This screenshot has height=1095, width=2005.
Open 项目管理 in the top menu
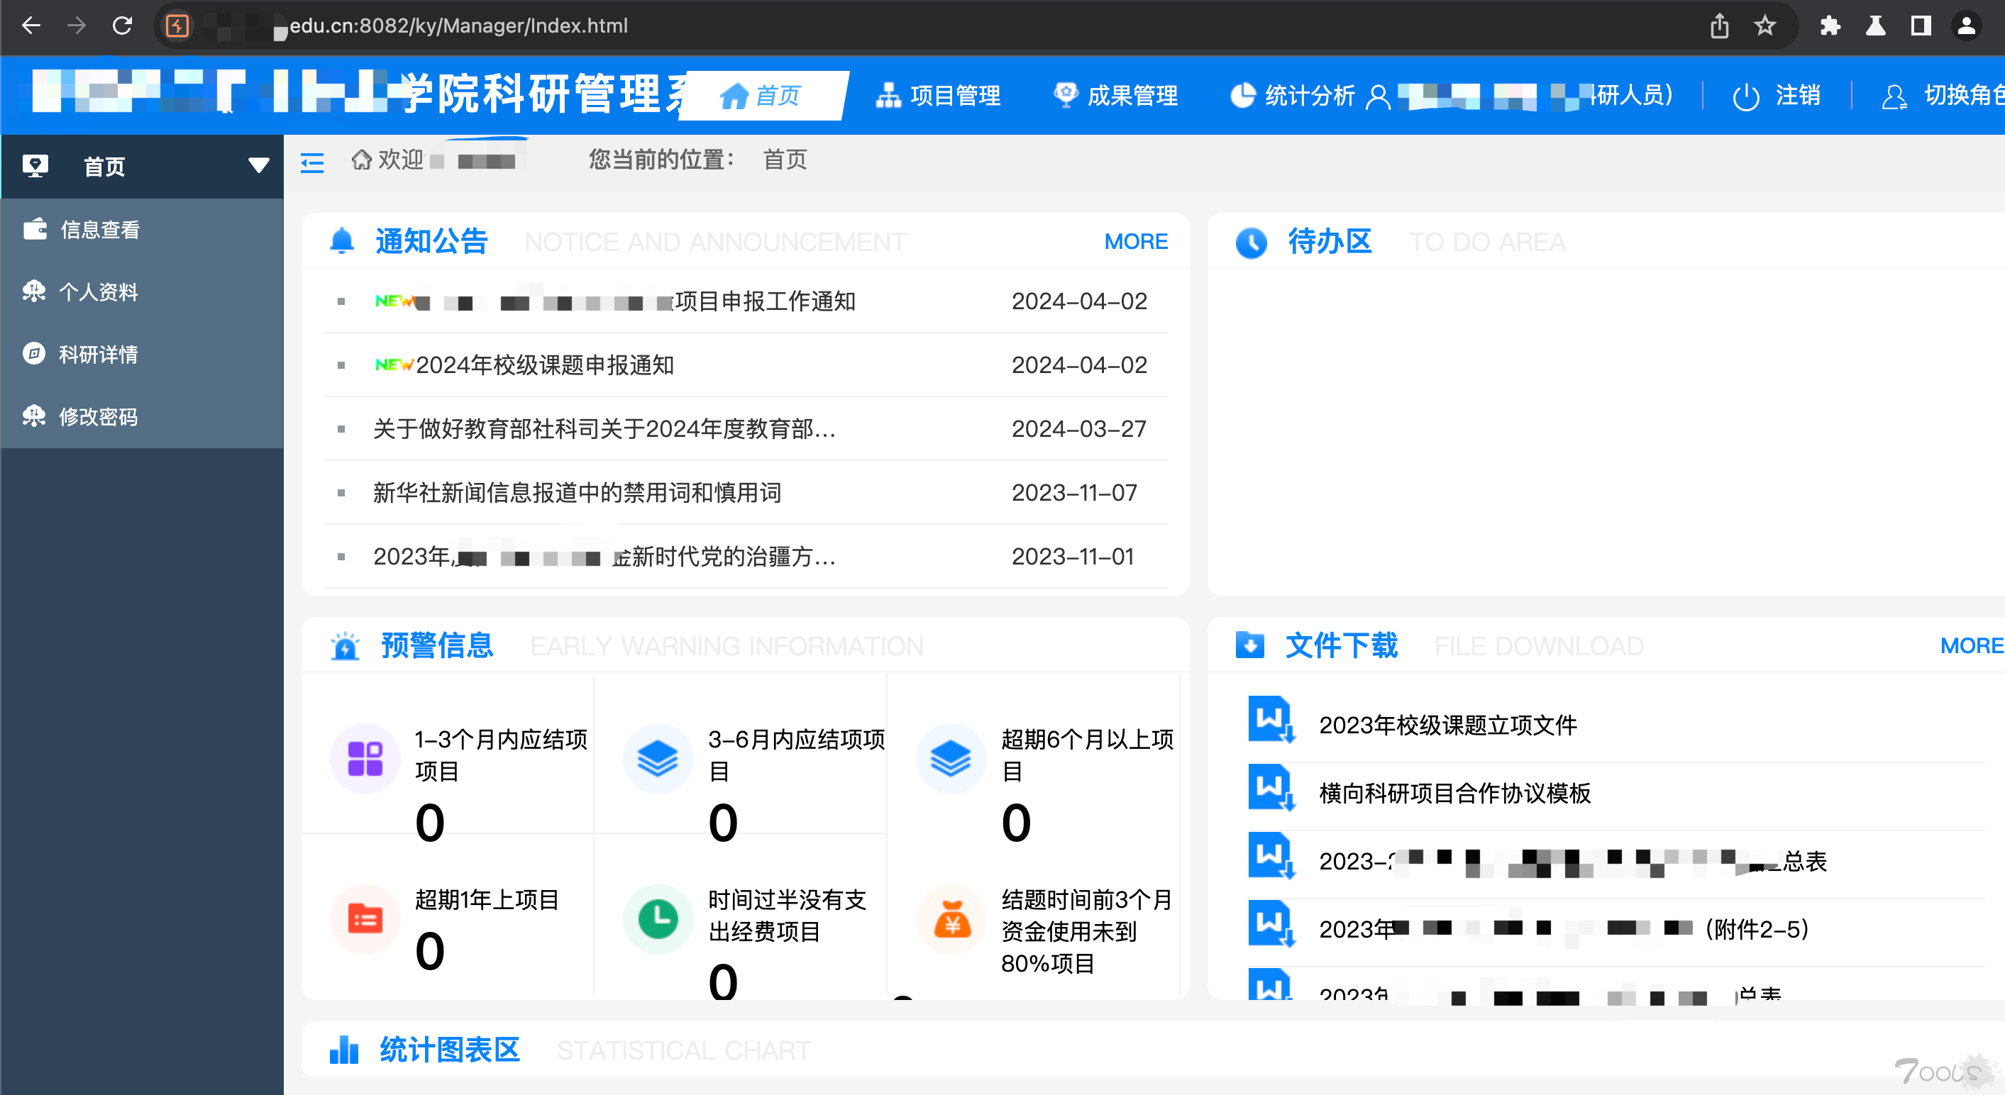(x=938, y=96)
